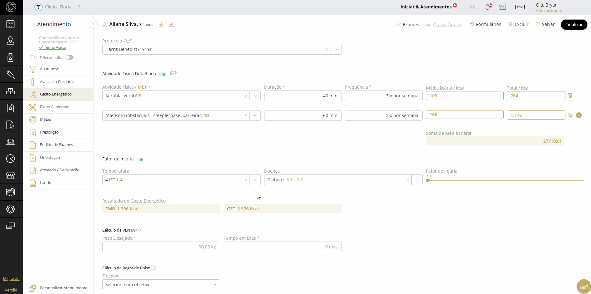591x294 pixels.
Task: Expand the Protocolo Harris Benedict dropdown
Action: [336, 50]
